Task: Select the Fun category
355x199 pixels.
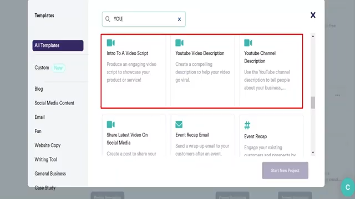Action: (x=38, y=131)
